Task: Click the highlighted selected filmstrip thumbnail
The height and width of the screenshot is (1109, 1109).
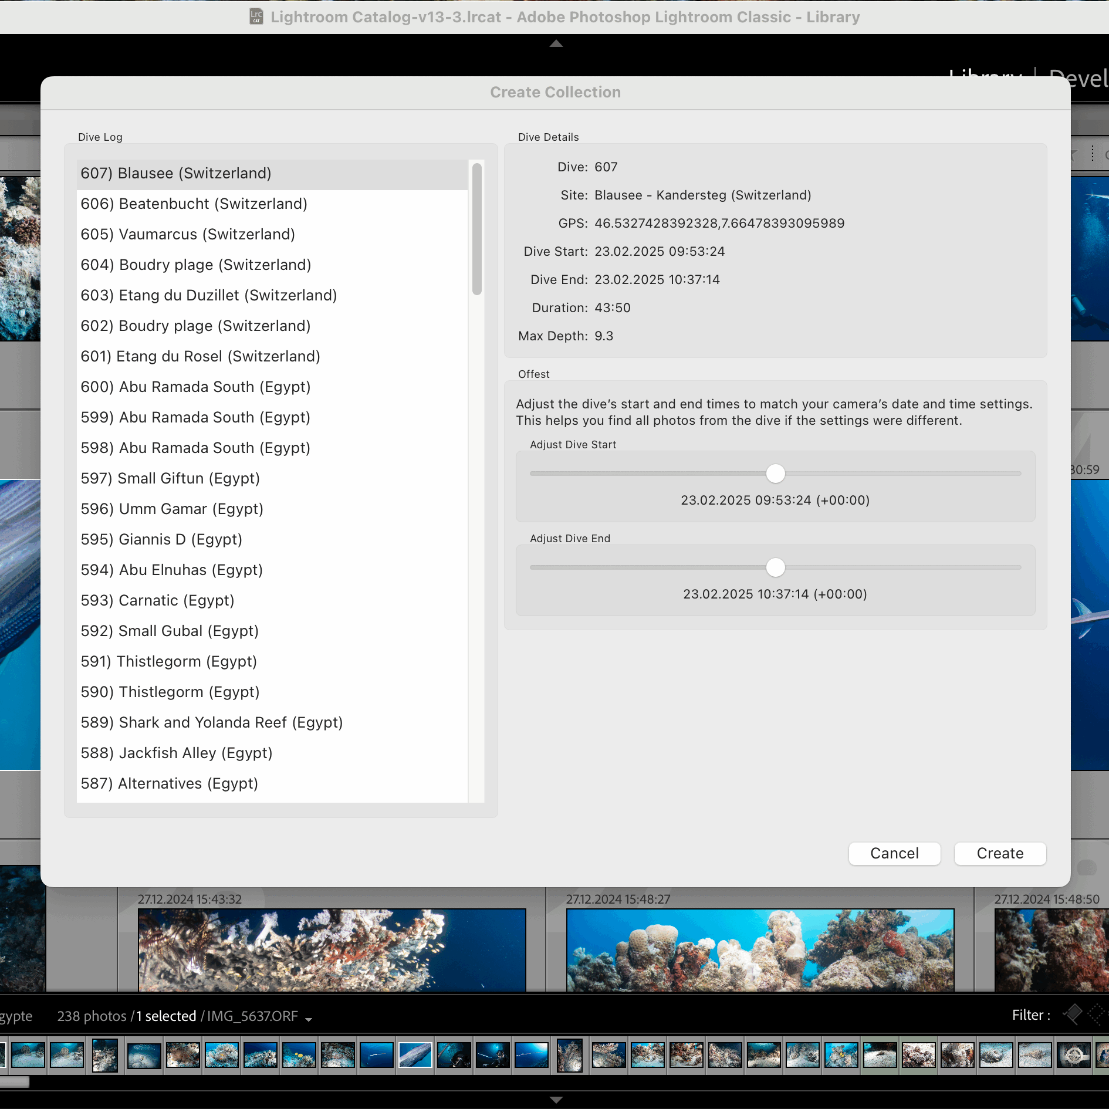Action: click(415, 1055)
